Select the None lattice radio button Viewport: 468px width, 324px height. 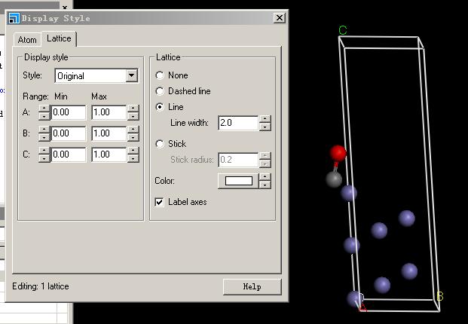160,75
